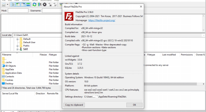Click the 3D Objects cube icon
The image size is (206, 112).
coord(3,66)
